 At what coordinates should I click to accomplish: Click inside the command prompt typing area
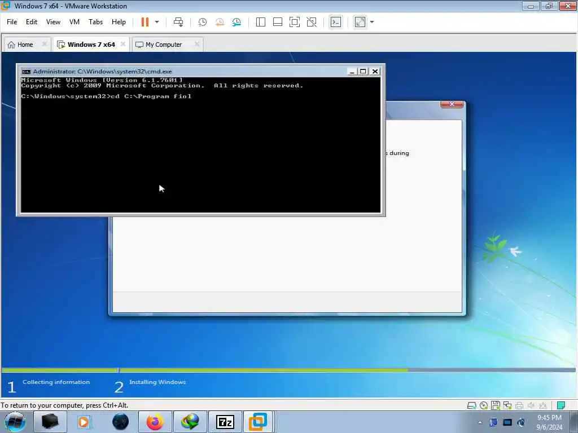point(200,145)
